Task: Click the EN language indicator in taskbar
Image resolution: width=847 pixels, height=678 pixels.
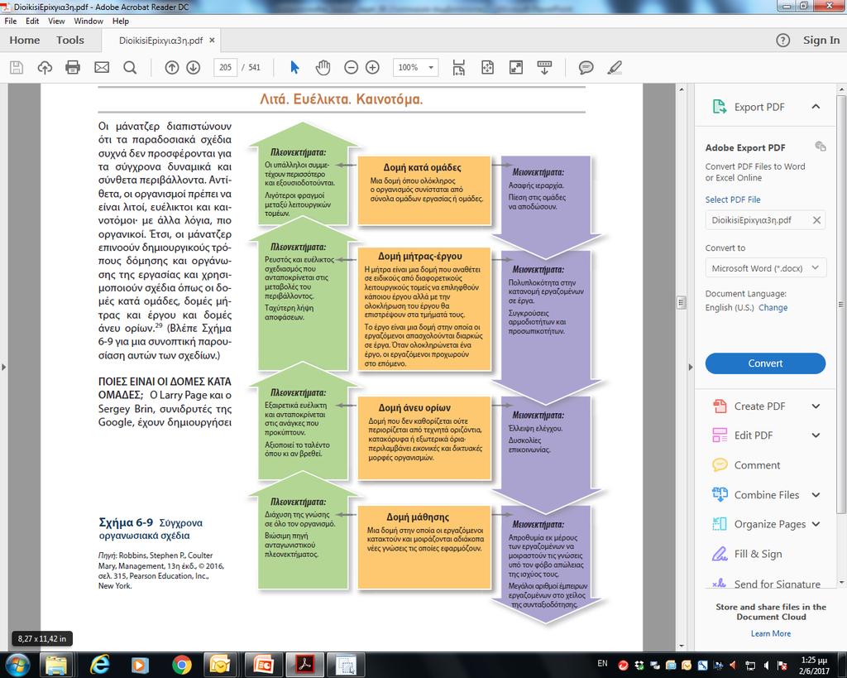Action: (x=602, y=663)
